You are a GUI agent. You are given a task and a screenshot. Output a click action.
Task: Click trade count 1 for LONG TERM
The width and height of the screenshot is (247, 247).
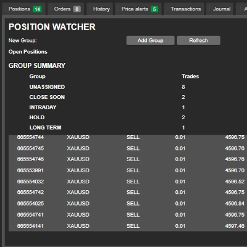coord(183,128)
